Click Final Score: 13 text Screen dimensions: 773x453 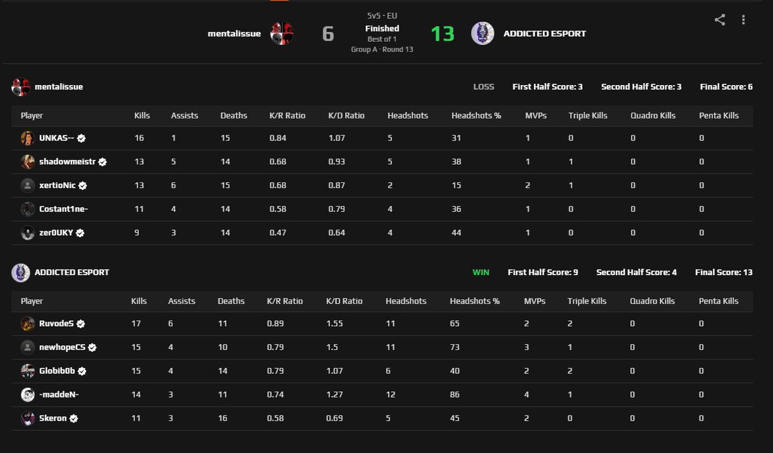(724, 273)
